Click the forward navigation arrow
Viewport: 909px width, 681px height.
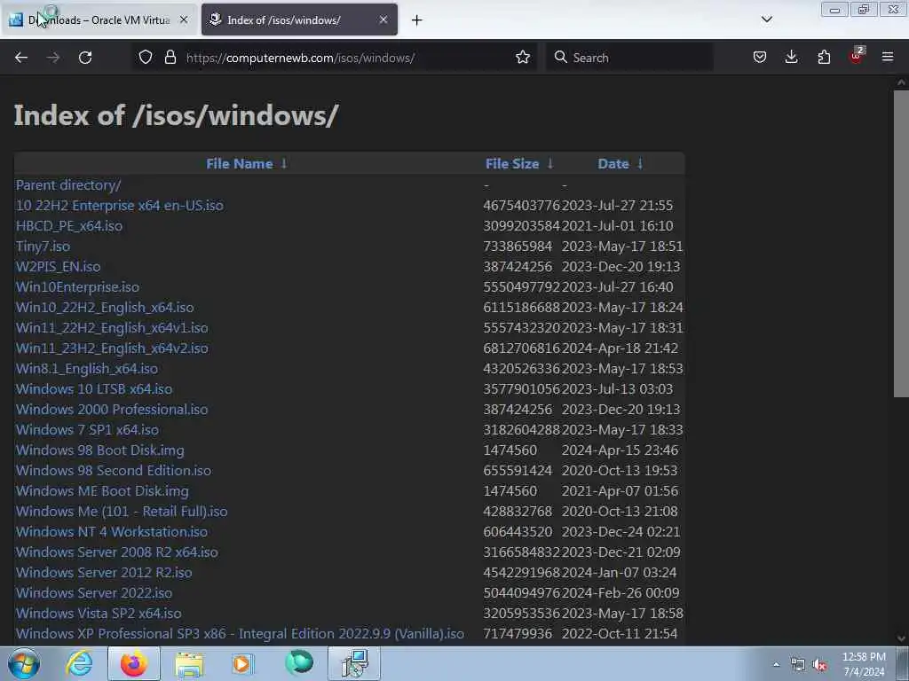coord(52,58)
